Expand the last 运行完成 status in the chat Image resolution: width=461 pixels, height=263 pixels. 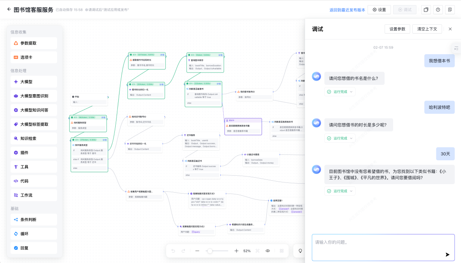(340, 191)
